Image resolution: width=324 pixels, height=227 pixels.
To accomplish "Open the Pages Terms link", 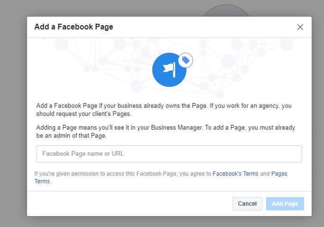I will [x=161, y=177].
